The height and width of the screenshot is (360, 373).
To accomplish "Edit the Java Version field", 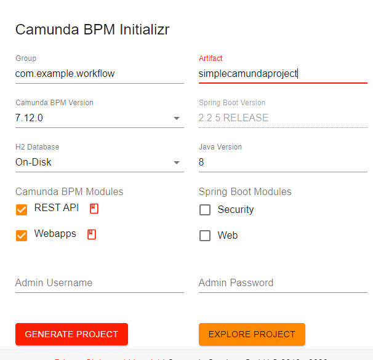I will 282,162.
